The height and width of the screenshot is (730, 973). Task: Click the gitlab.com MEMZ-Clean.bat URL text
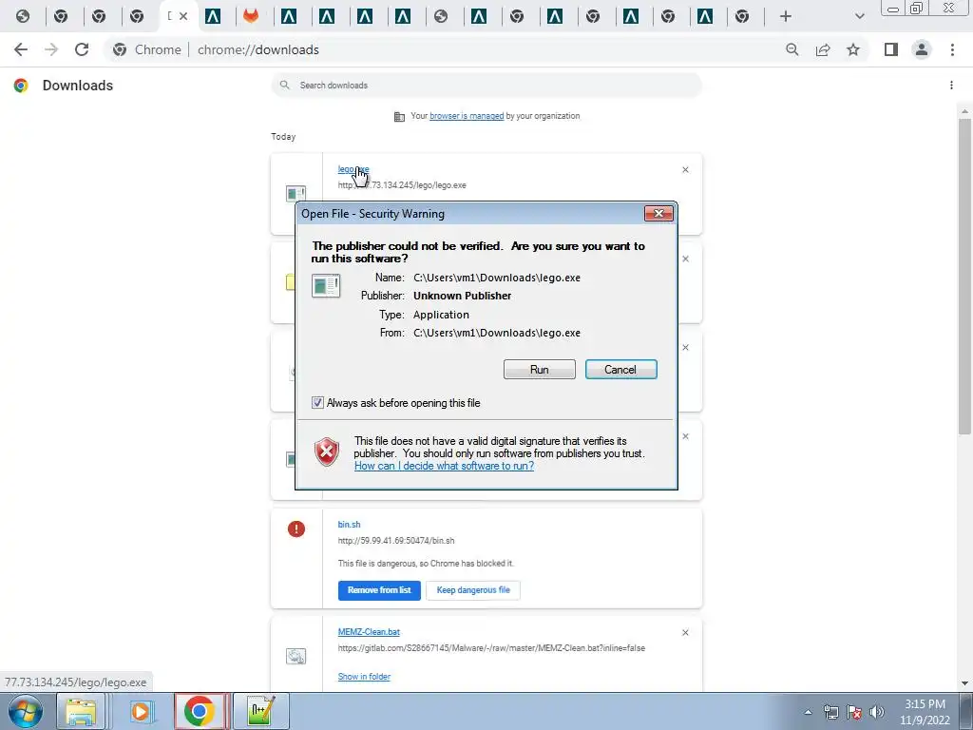(x=491, y=648)
